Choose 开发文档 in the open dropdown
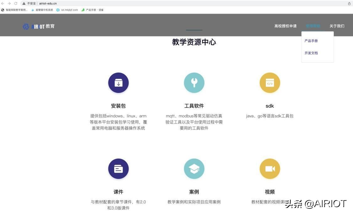This screenshot has width=353, height=215. [311, 53]
